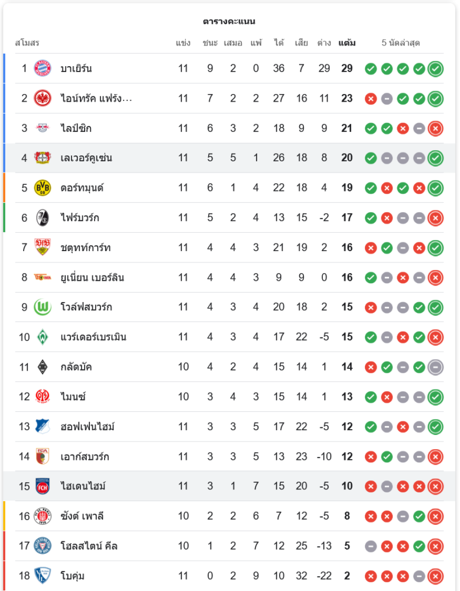Click the Heidenheim FCH crest
This screenshot has width=460, height=591.
(x=43, y=486)
